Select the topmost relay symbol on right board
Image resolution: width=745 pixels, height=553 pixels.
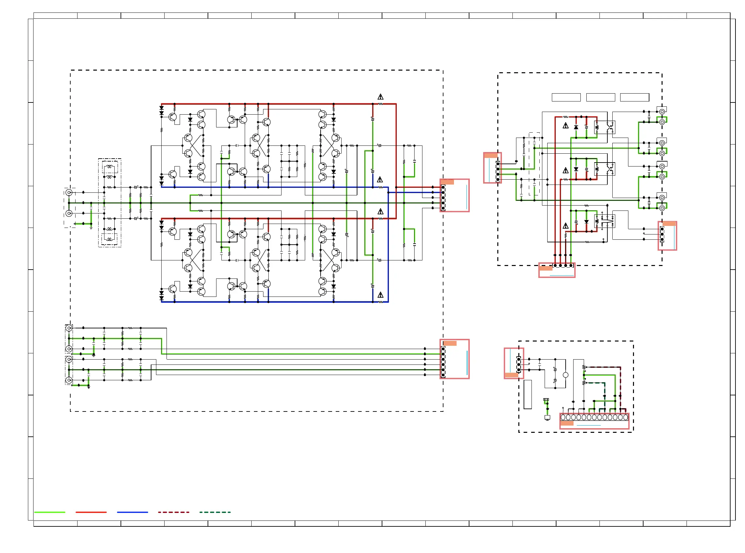pos(604,127)
